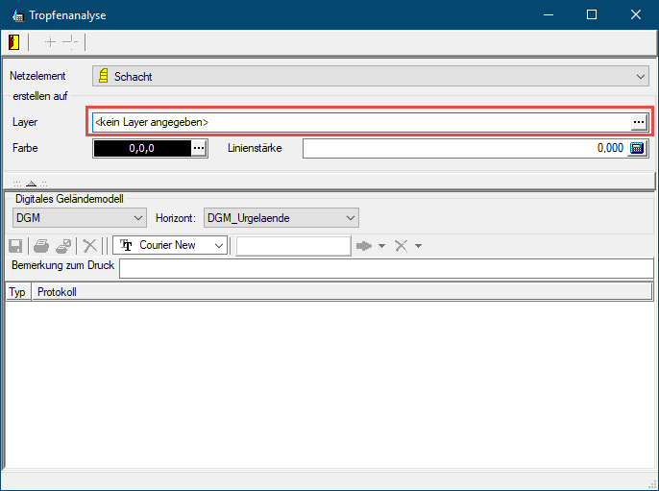Click the dashed crosshair toolbar icon
This screenshot has height=491, width=659.
coord(70,42)
